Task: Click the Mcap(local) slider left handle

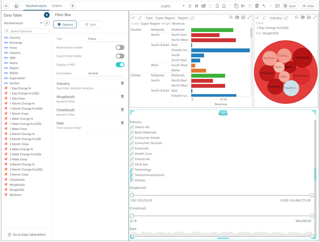Action: point(132,195)
